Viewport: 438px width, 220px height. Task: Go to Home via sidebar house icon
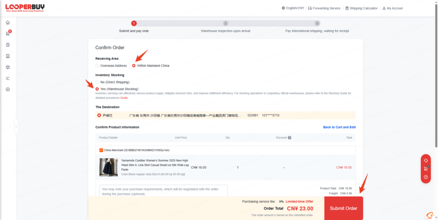pyautogui.click(x=8, y=23)
